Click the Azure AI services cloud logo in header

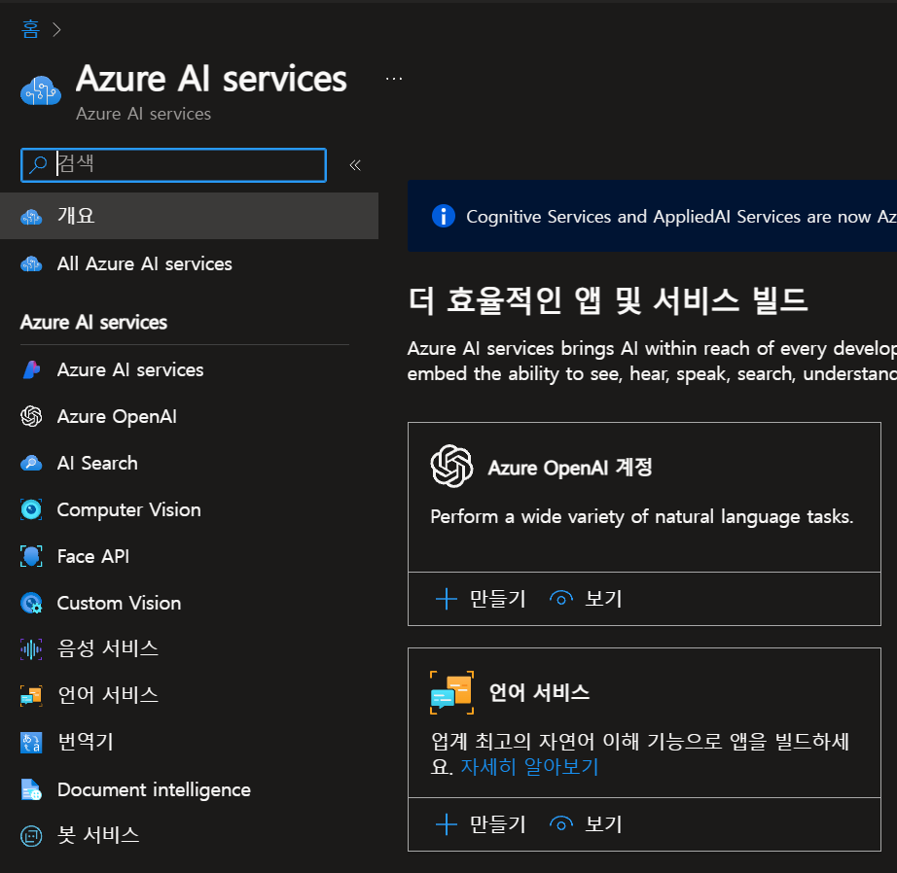click(x=41, y=91)
